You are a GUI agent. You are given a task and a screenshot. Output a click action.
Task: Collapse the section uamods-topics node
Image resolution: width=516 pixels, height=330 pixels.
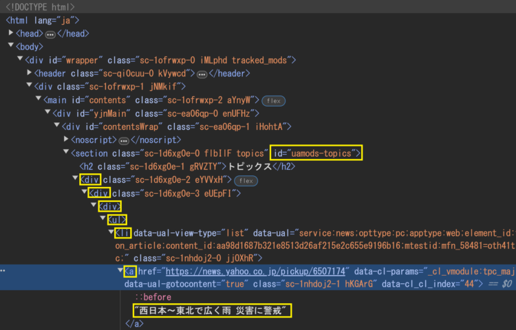(x=66, y=152)
